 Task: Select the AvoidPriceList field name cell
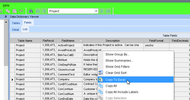tap(69, 50)
